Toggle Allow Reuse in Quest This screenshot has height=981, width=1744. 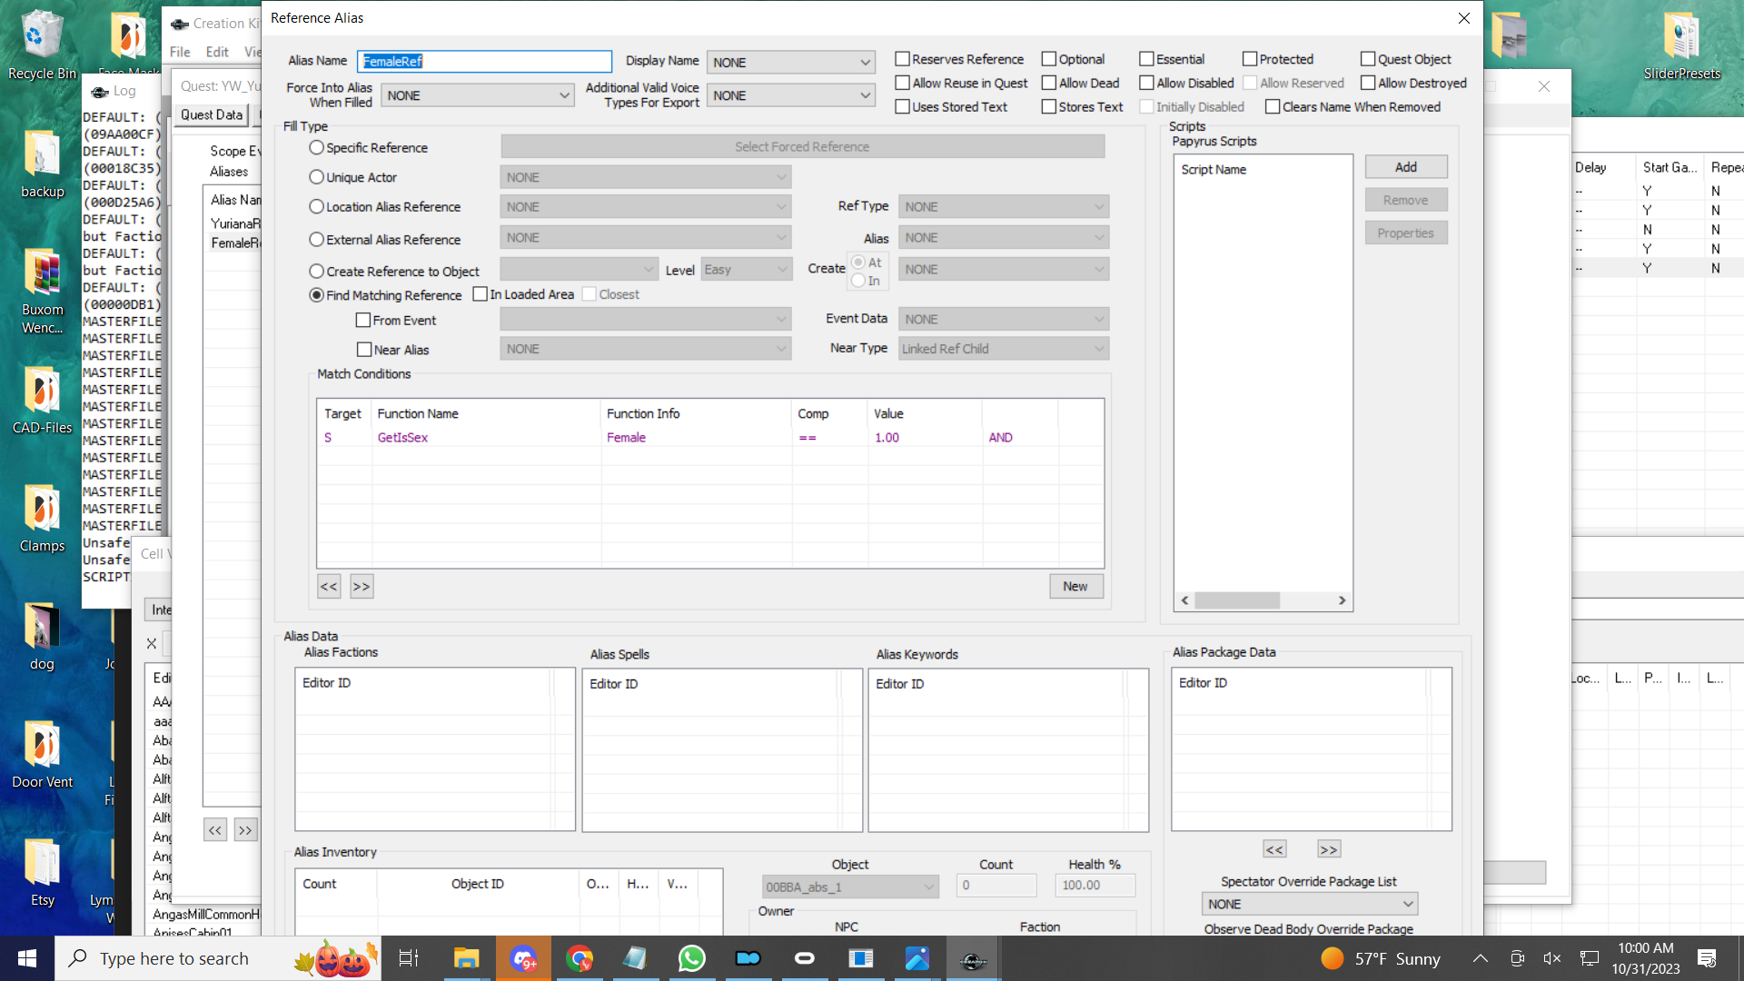click(902, 83)
